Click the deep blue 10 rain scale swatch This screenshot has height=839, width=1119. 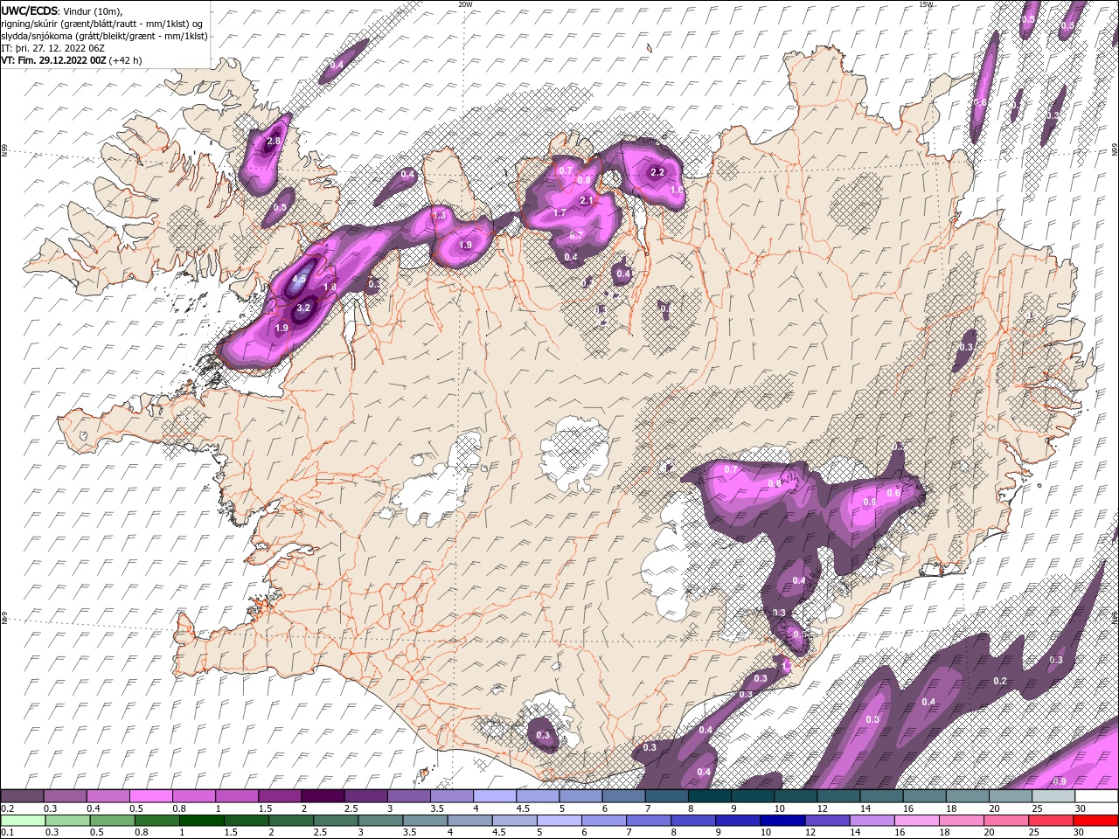click(782, 821)
